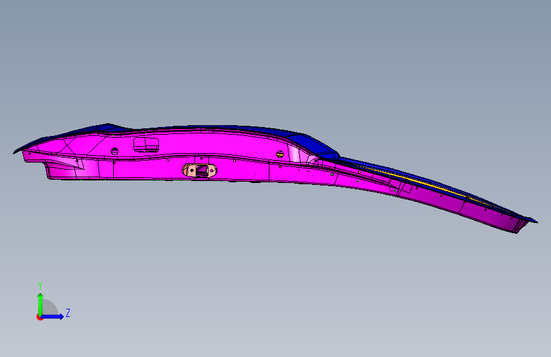
Task: Click the "Y" axis label
Action: click(x=40, y=286)
